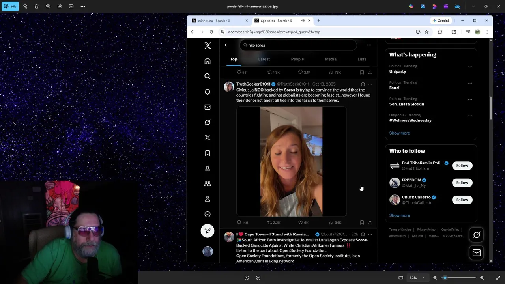505x284 pixels.
Task: Show more under What's happening
Action: pyautogui.click(x=399, y=133)
